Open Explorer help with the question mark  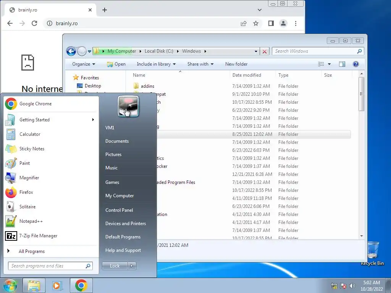(356, 64)
